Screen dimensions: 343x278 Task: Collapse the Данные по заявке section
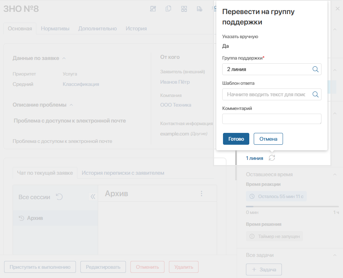pos(64,58)
